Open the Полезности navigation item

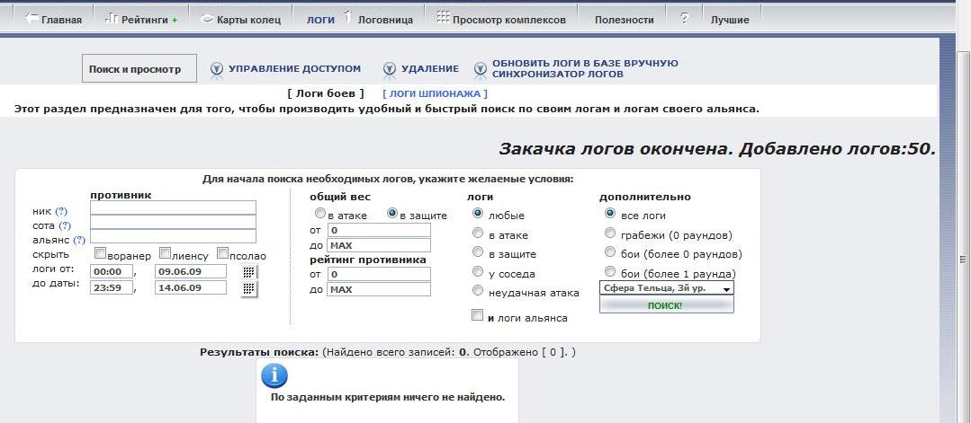(625, 20)
